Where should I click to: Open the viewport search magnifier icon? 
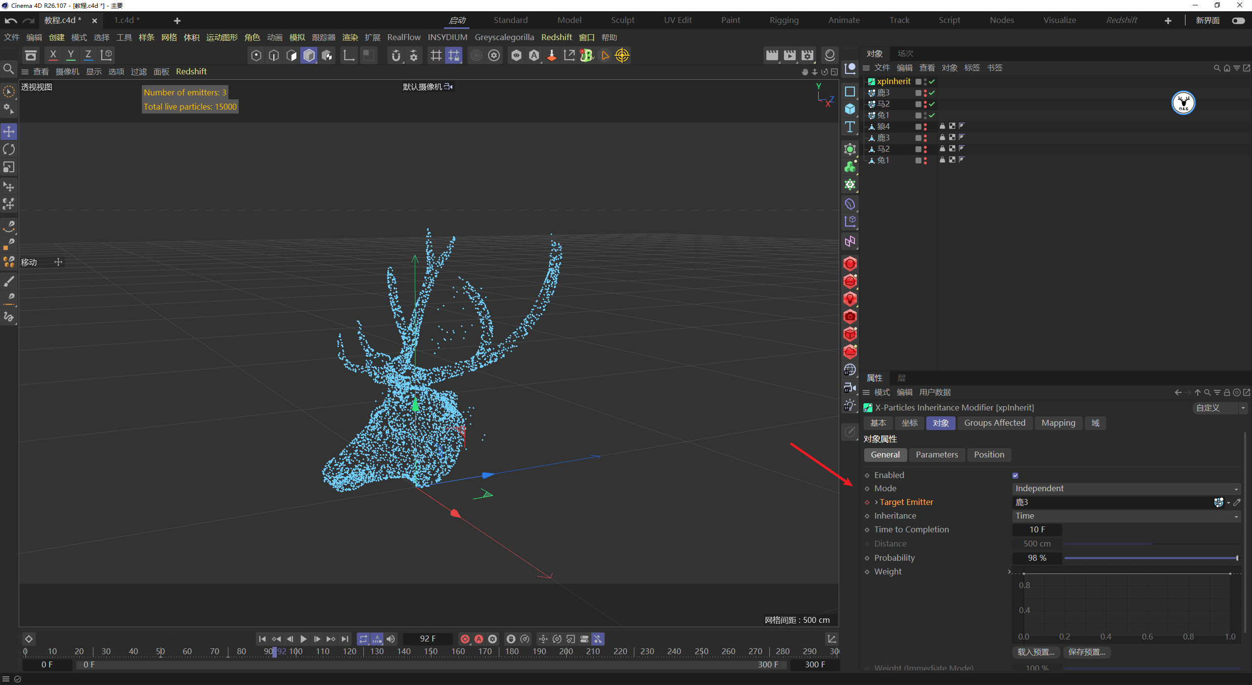[x=8, y=69]
